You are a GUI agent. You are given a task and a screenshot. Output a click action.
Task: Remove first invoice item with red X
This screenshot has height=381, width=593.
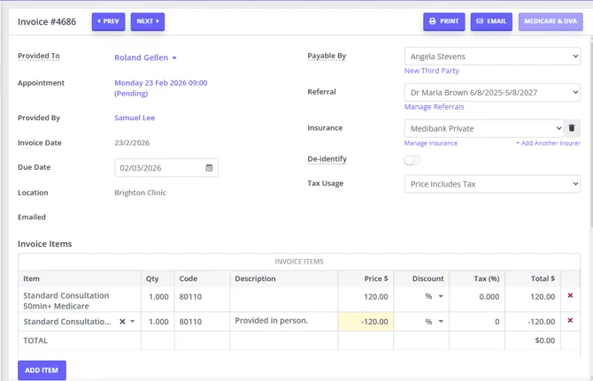570,295
